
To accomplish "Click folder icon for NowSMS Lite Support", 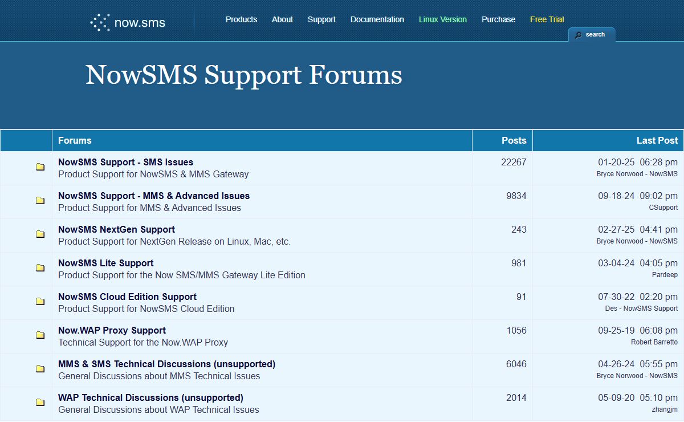I will pos(40,268).
